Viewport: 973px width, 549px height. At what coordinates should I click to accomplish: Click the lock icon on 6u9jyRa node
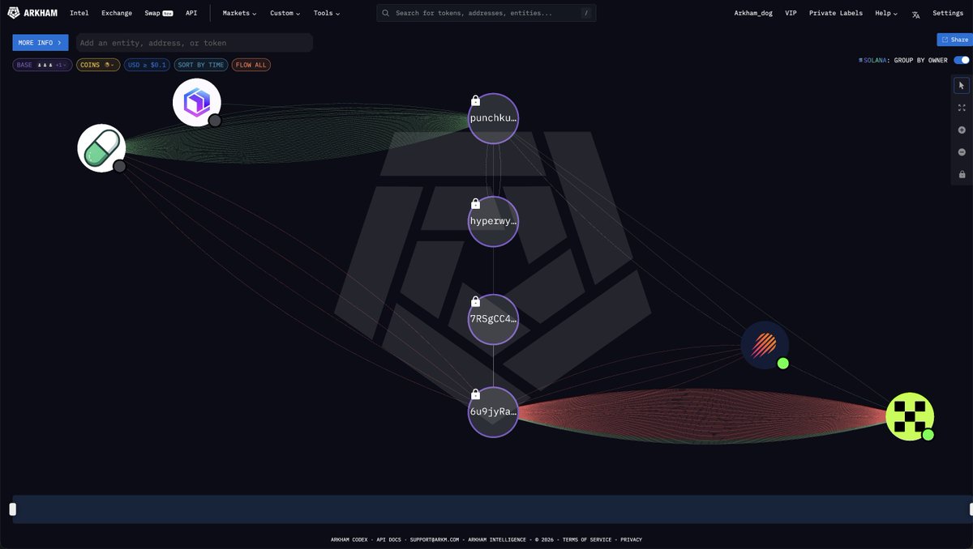tap(476, 394)
